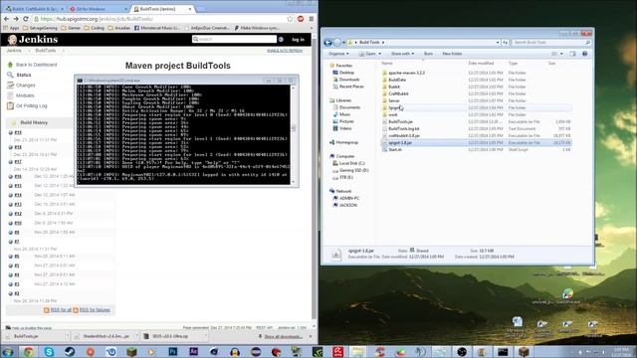637x358 pixels.
Task: Click the Changes notepad icon
Action: [x=10, y=86]
